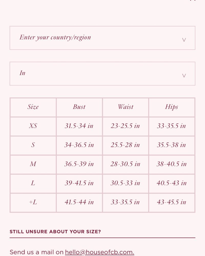Select the Hips column header
This screenshot has width=205, height=256.
click(x=172, y=107)
